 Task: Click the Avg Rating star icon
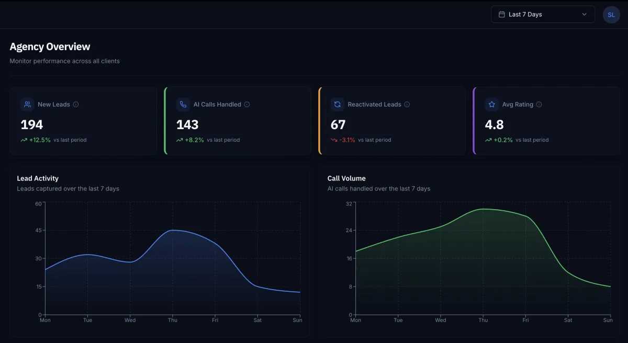click(x=491, y=105)
